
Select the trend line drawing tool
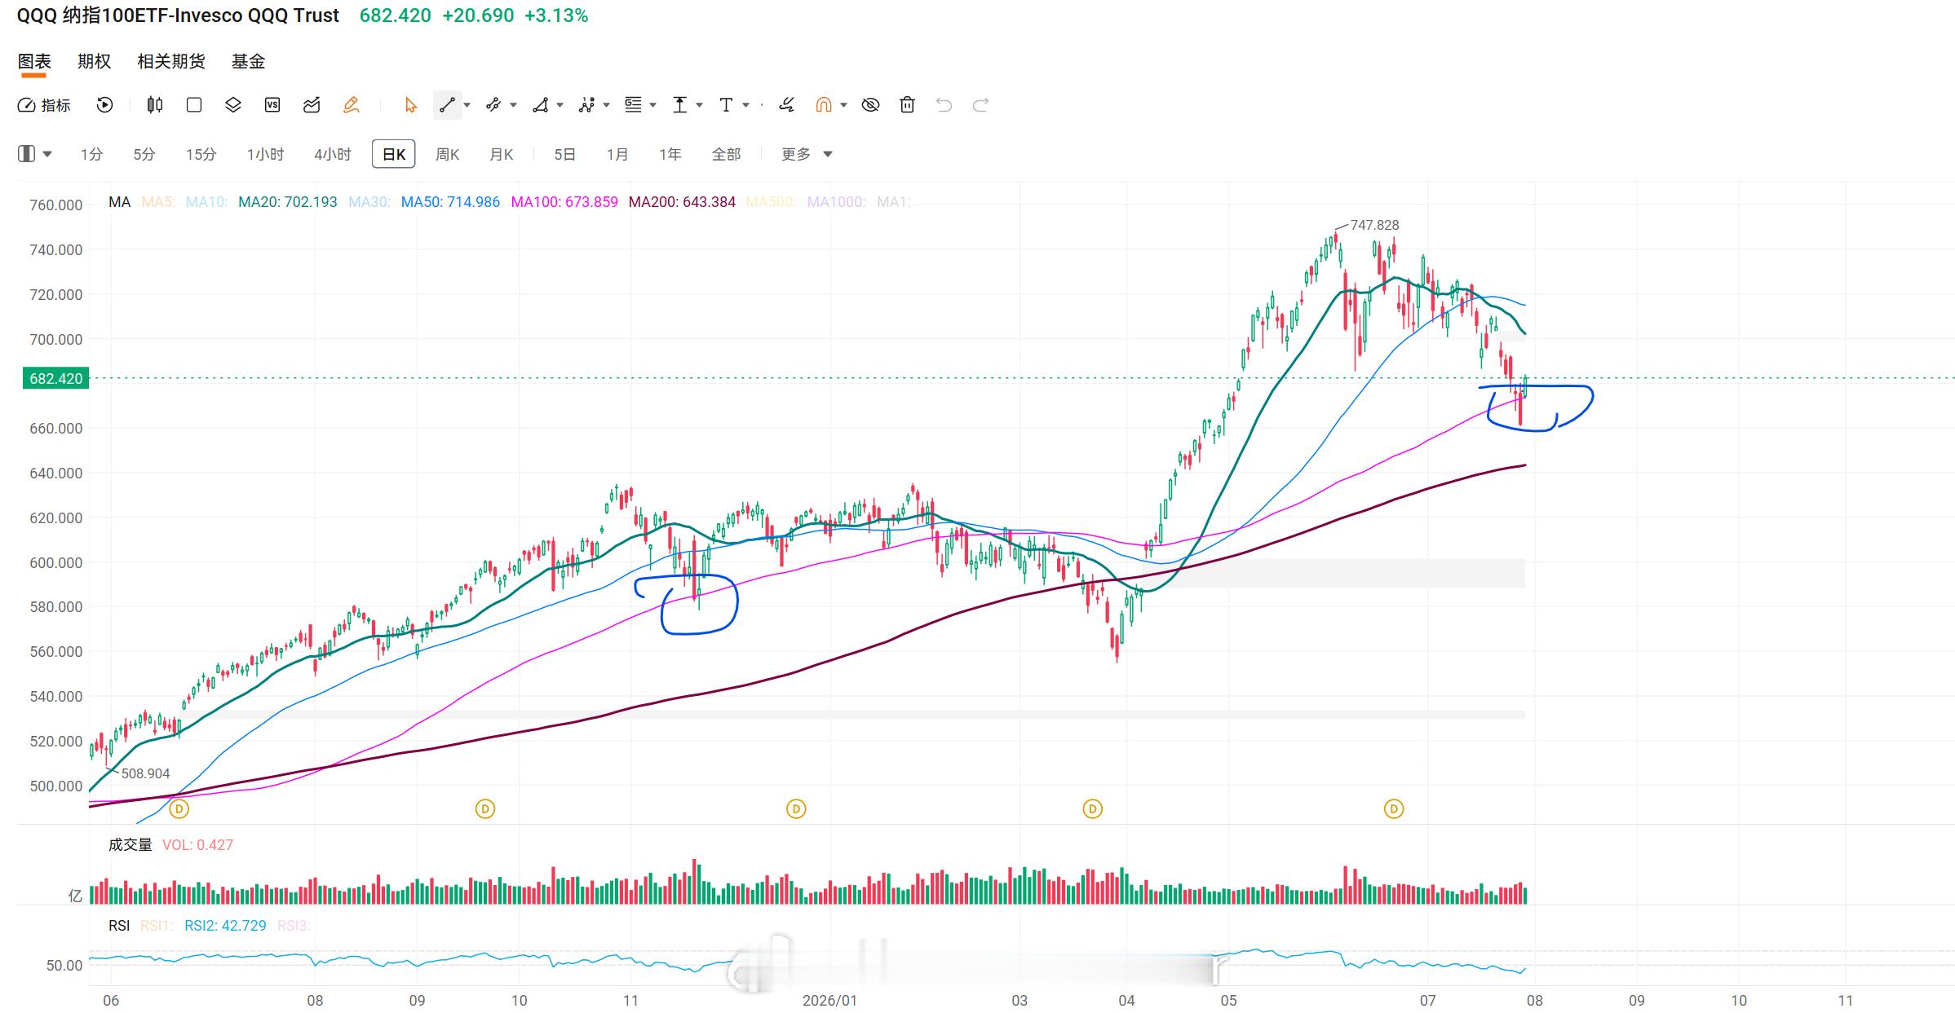point(447,105)
